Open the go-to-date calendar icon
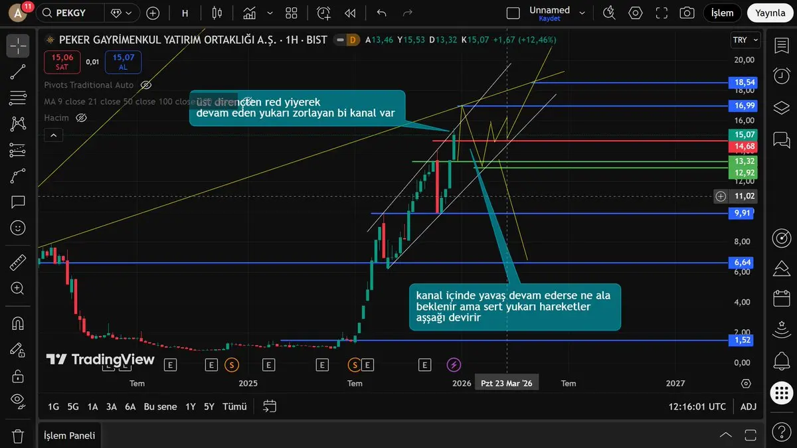 (x=269, y=406)
